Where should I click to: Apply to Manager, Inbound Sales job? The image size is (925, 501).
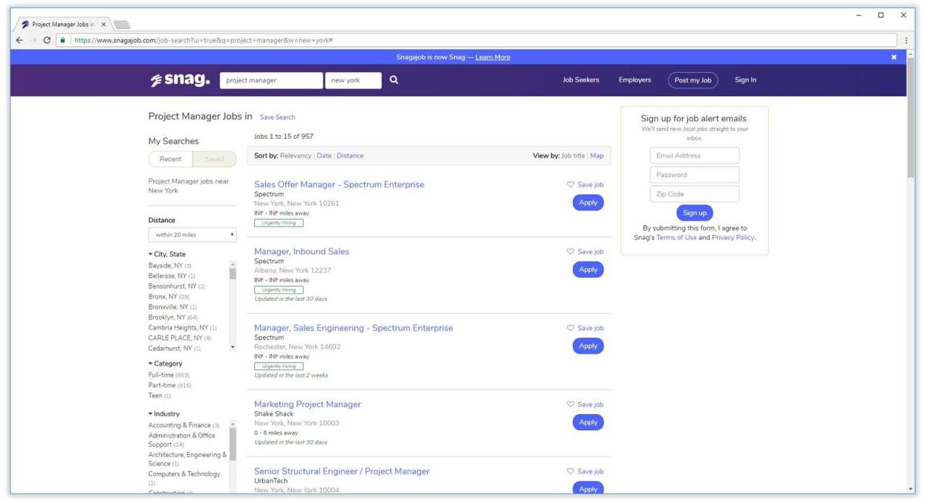tap(588, 270)
